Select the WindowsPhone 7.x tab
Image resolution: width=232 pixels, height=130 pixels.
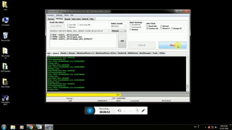86,53
